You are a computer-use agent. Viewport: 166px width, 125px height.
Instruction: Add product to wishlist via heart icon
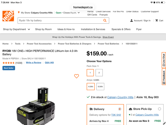click(x=77, y=76)
